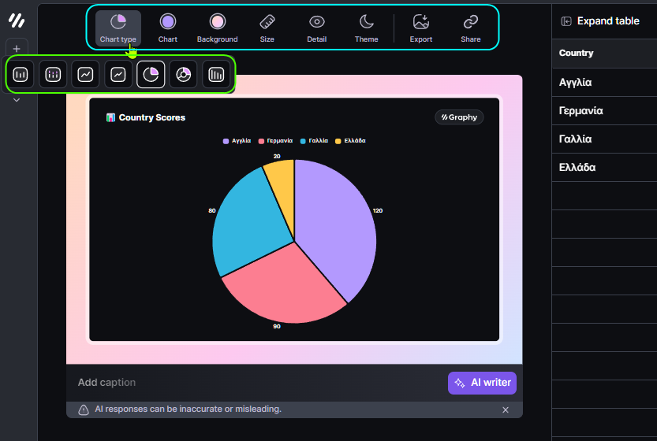657x441 pixels.
Task: Select the line chart icon beside pie chart
Action: point(118,75)
